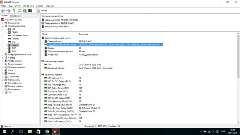Expand the Компьютер tree node

[2, 23]
